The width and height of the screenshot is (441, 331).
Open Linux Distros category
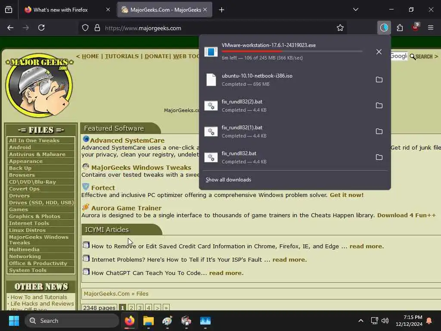coord(27,230)
